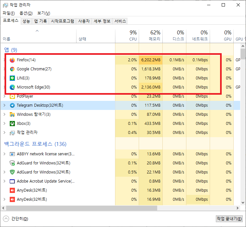Switch to the 서비스 tab
The image size is (246, 227).
[x=120, y=21]
